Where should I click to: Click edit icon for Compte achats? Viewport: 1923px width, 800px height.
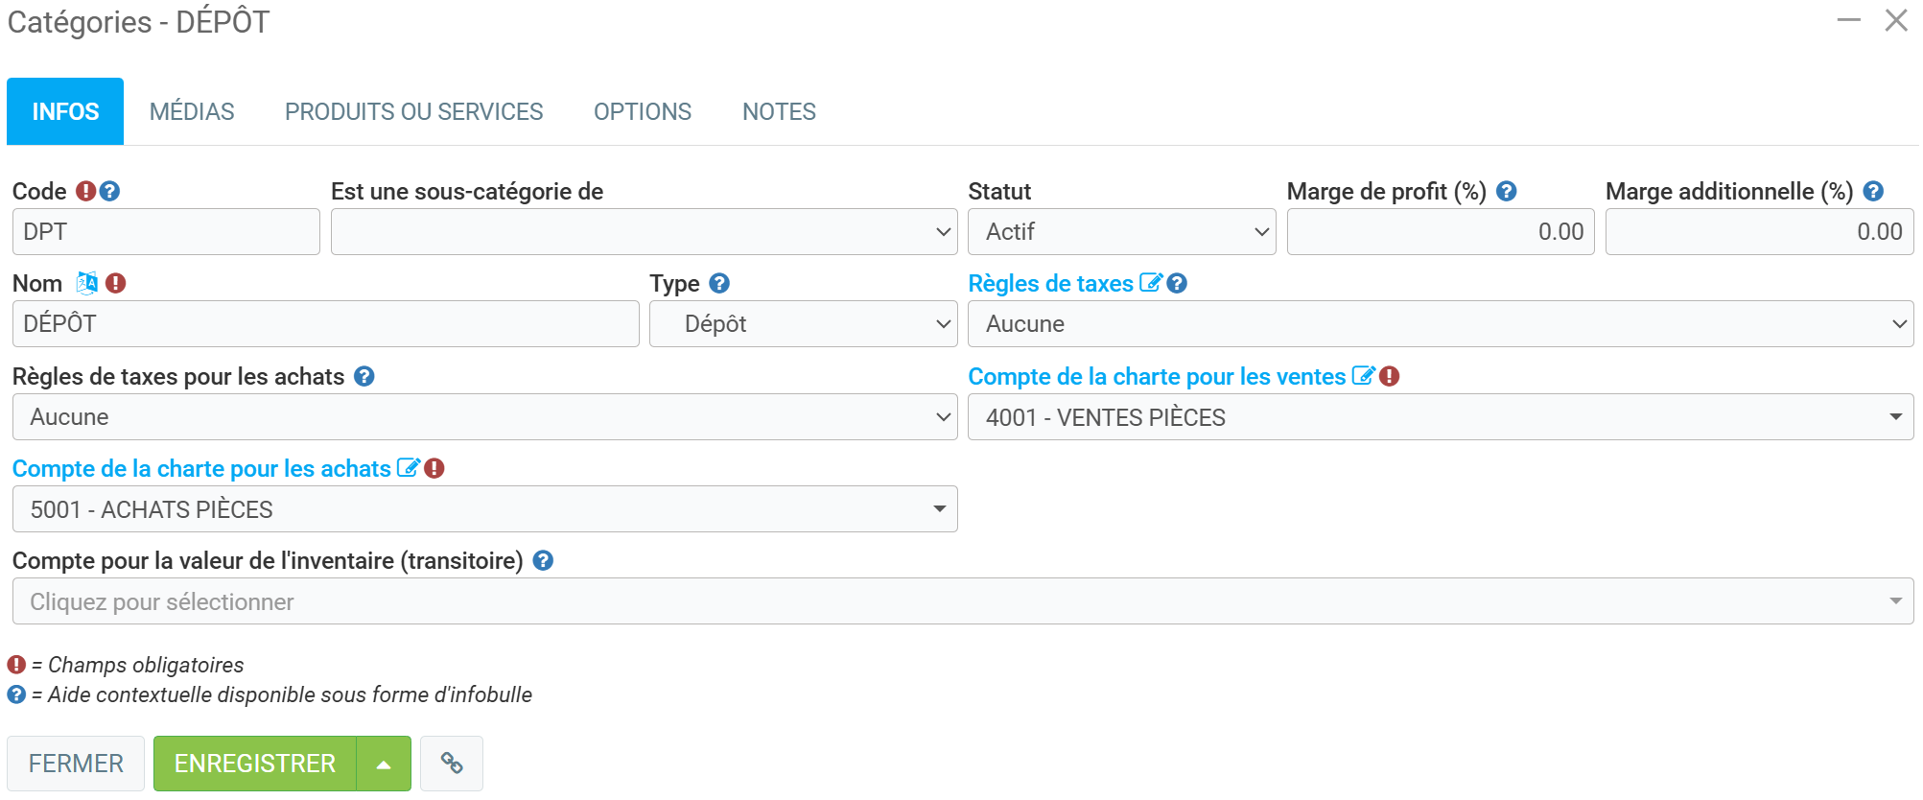click(408, 468)
